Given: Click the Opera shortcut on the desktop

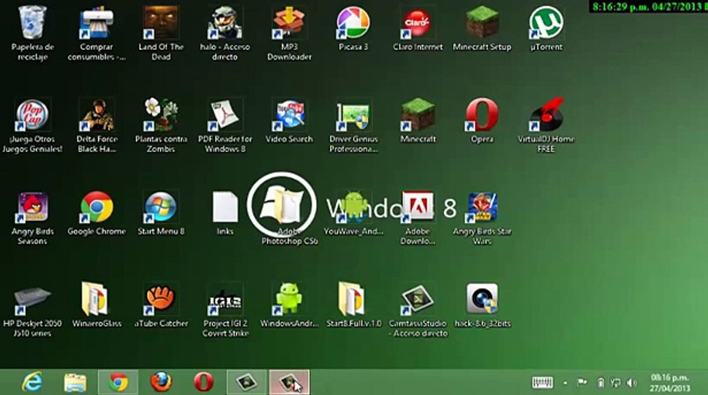Looking at the screenshot, I should [x=482, y=121].
